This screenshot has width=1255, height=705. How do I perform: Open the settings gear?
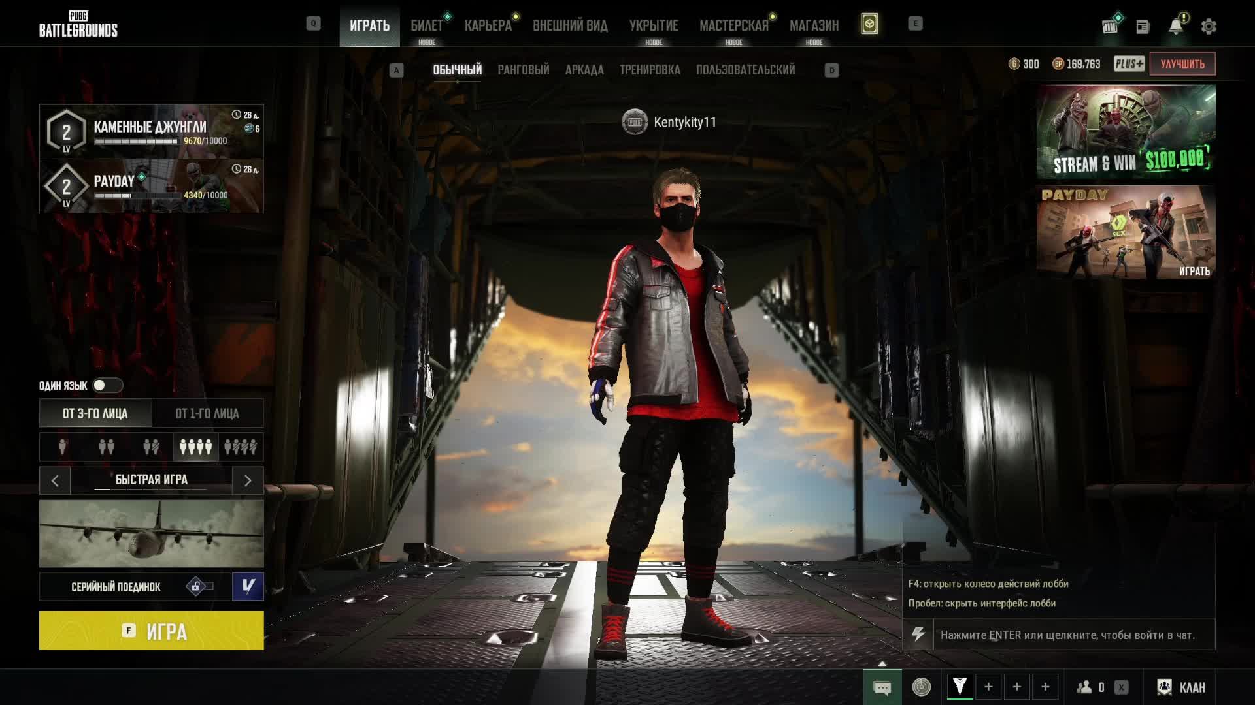[x=1209, y=26]
